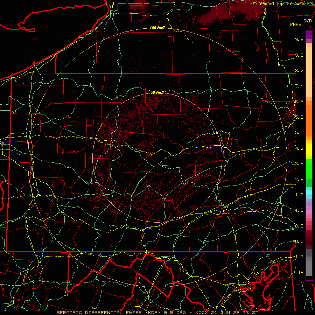315x315 pixels.
Task: Click the 5.8 scale value
Action: (x=299, y=117)
